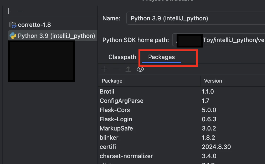Click version 3.4.0 of charset-normalizer
Image resolution: width=265 pixels, height=164 pixels.
(x=209, y=156)
